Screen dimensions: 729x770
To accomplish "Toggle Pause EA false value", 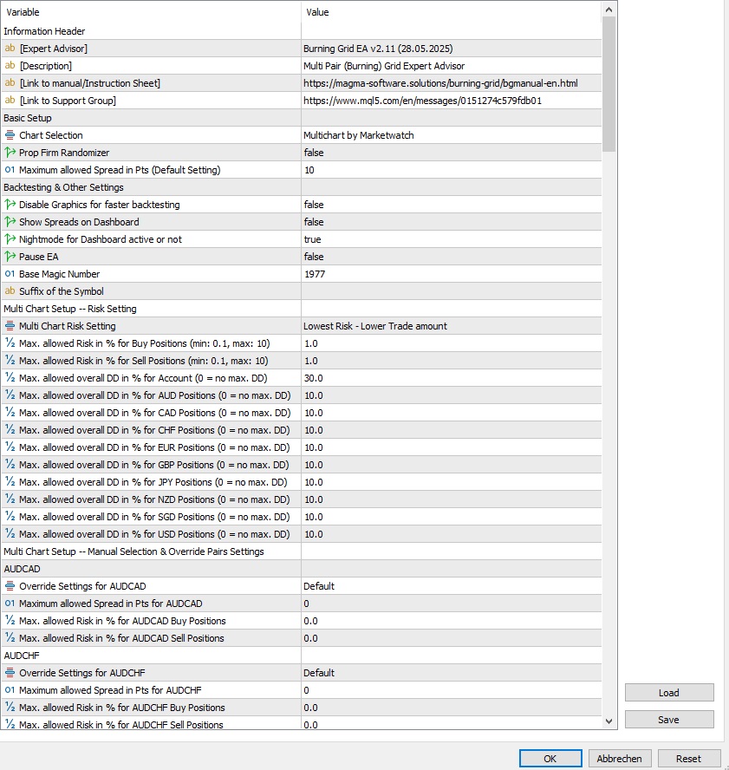I will coord(451,257).
